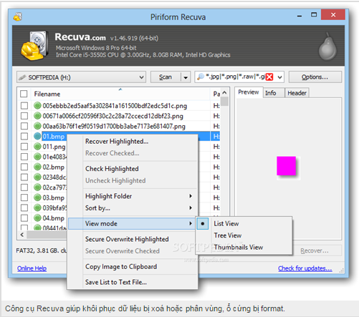The width and height of the screenshot is (359, 317).
Task: Click green status dot of 00671a00 png file
Action: click(37, 116)
